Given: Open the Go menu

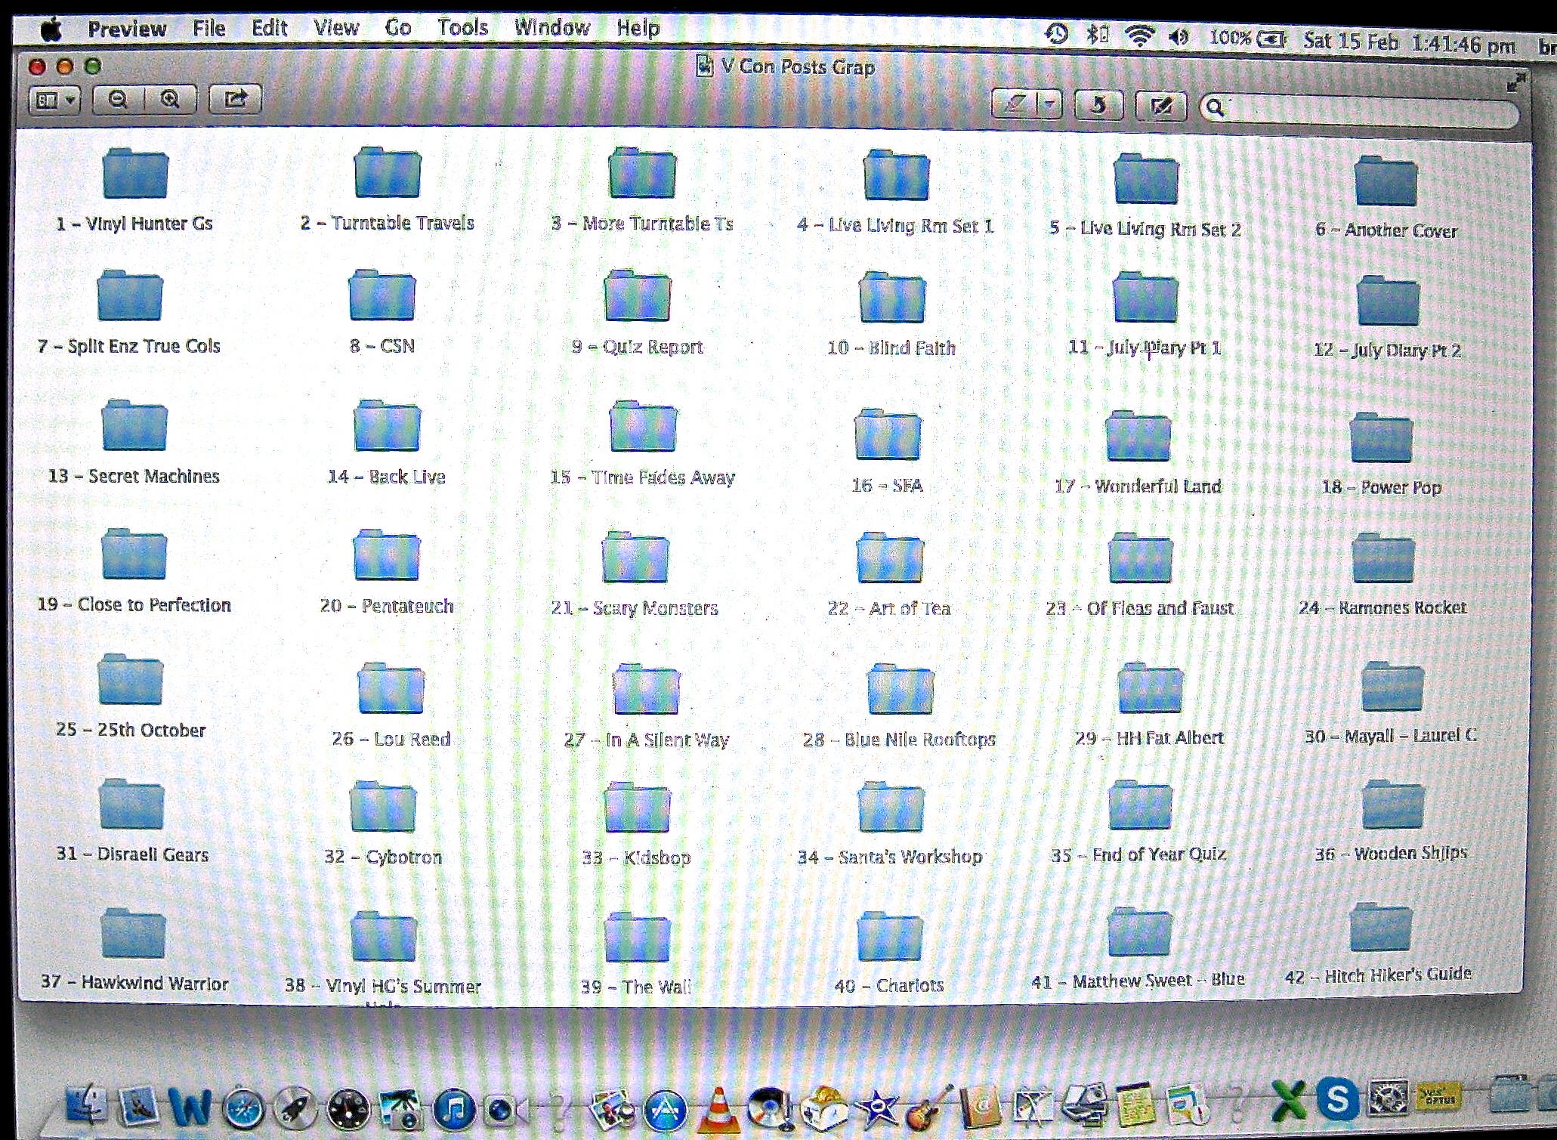Looking at the screenshot, I should click(397, 28).
